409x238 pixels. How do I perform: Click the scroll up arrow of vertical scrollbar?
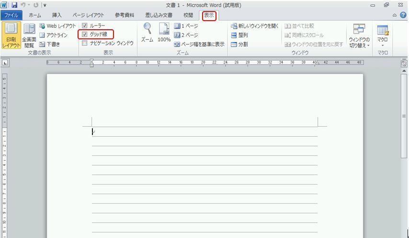404,71
